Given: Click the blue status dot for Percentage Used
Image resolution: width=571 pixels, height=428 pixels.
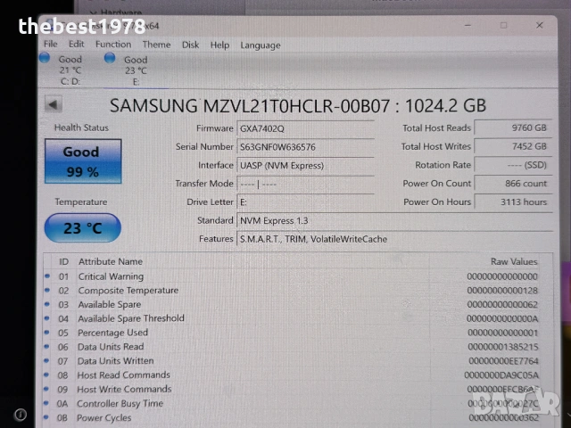Looking at the screenshot, I should click(47, 333).
